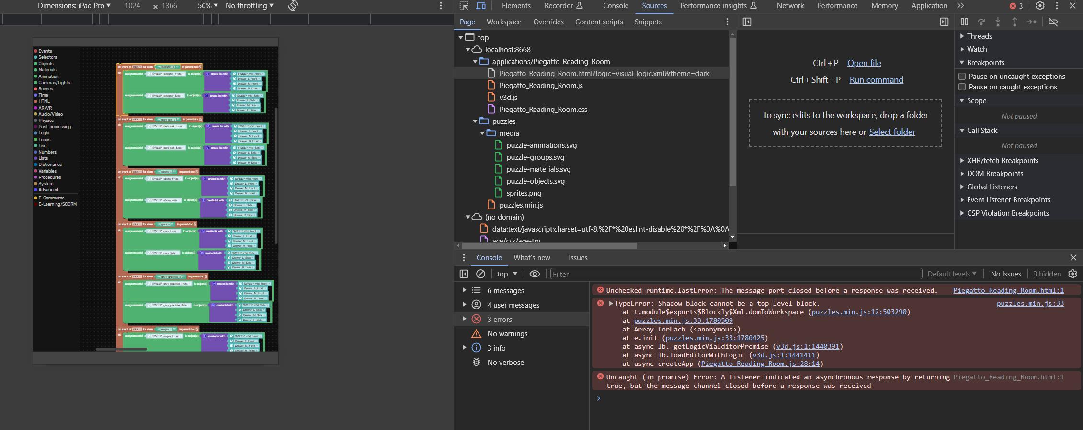Open device toolbar more options menu
Screen dimensions: 1083x430
[x=441, y=6]
